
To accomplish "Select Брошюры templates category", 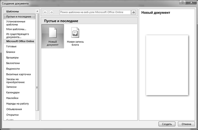I will point(12,58).
